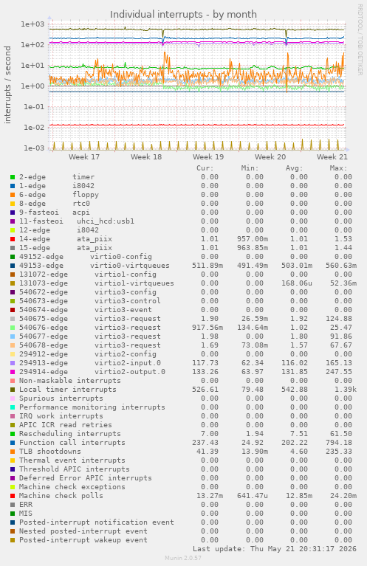Click the 1e+03 y-axis label
Viewport: 367px width, 566px height.
tap(32, 24)
